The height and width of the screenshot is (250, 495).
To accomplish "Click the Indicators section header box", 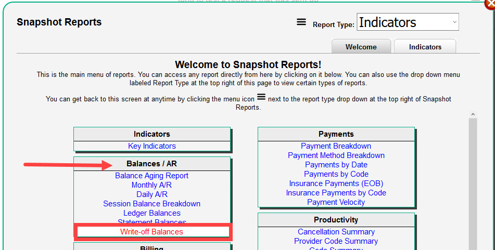I will pyautogui.click(x=152, y=134).
